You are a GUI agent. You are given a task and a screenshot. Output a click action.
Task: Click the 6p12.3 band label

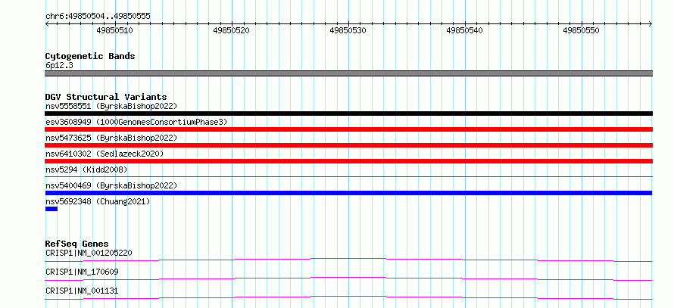coord(59,65)
